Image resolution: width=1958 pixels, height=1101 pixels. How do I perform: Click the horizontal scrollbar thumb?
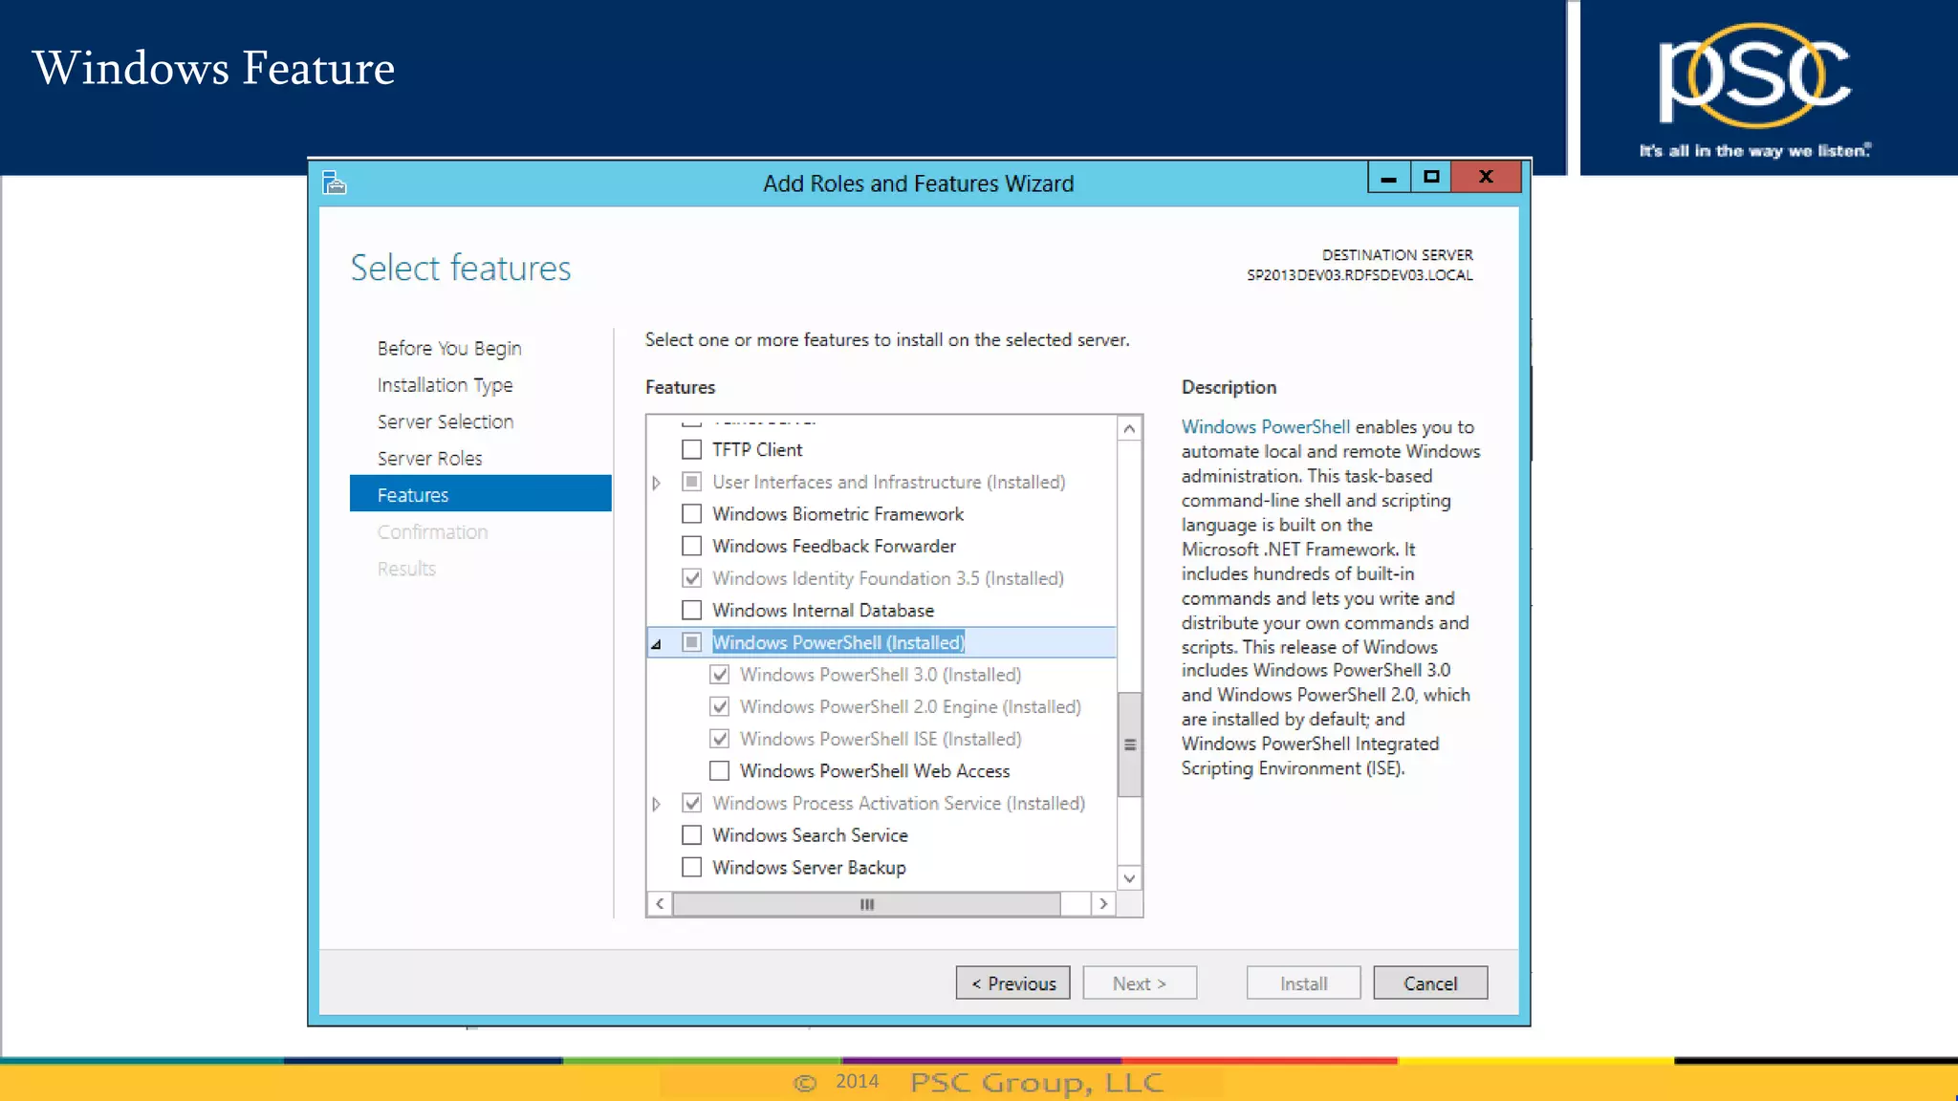point(866,904)
